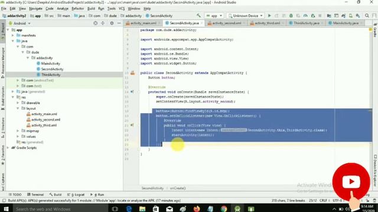Viewport: 378px width, 212px height.
Task: Expand the manifests folder
Action: 13,35
